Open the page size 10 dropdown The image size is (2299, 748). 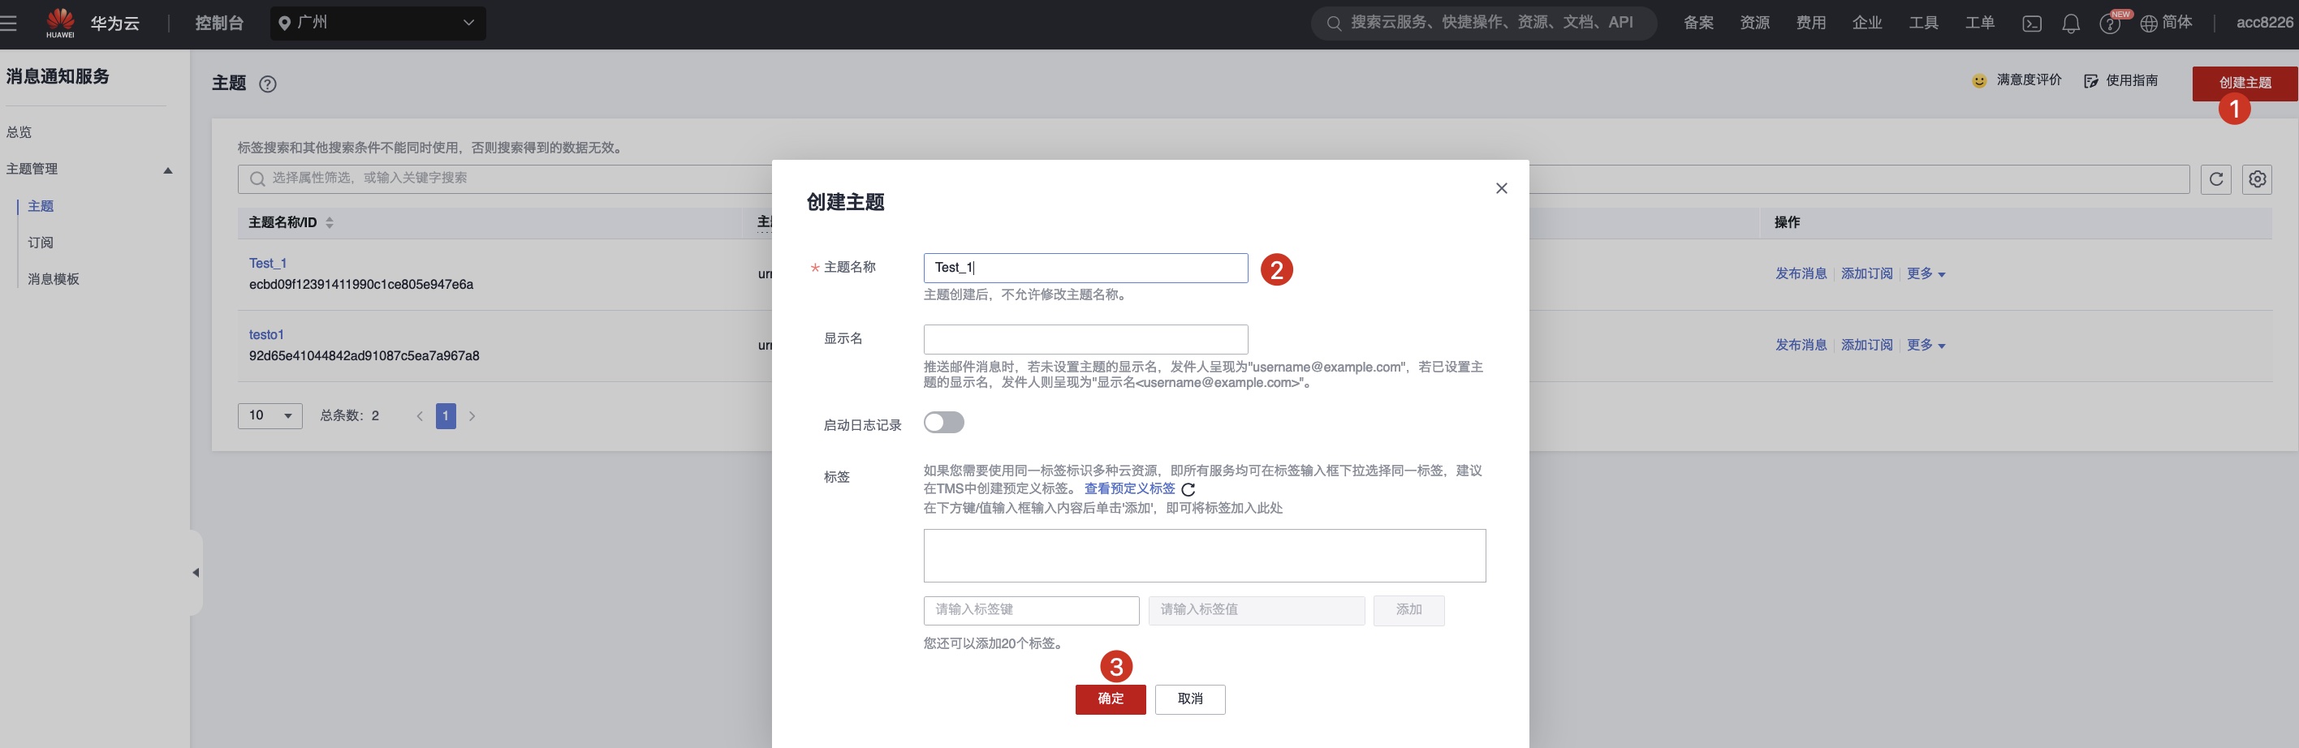(x=270, y=415)
